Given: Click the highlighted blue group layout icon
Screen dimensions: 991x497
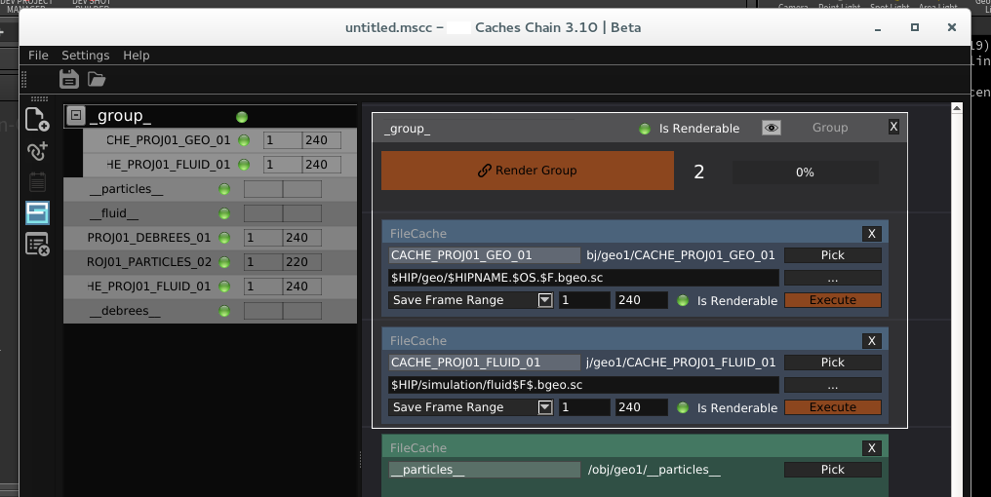Looking at the screenshot, I should [37, 212].
